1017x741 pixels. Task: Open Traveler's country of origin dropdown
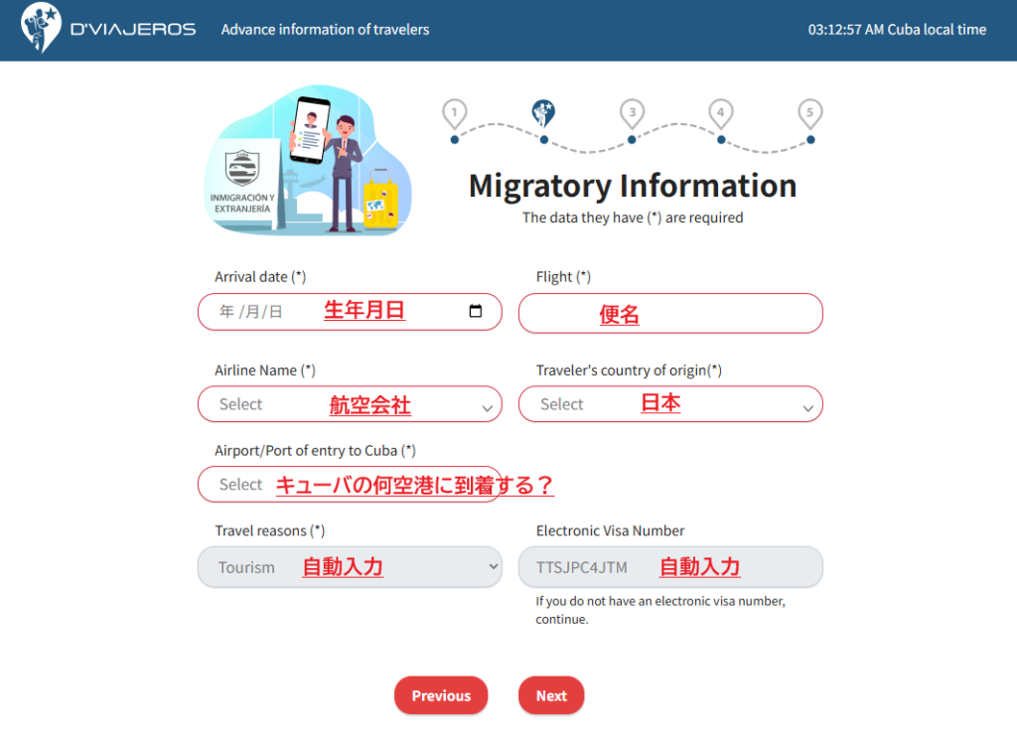point(670,404)
